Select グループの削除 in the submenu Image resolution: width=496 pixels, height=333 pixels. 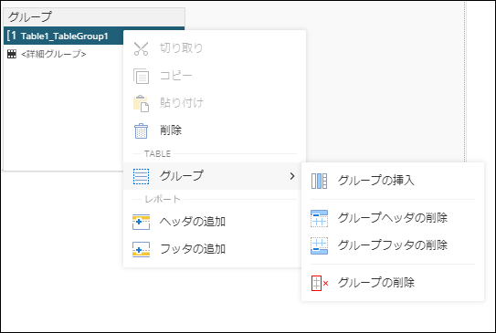(x=393, y=283)
